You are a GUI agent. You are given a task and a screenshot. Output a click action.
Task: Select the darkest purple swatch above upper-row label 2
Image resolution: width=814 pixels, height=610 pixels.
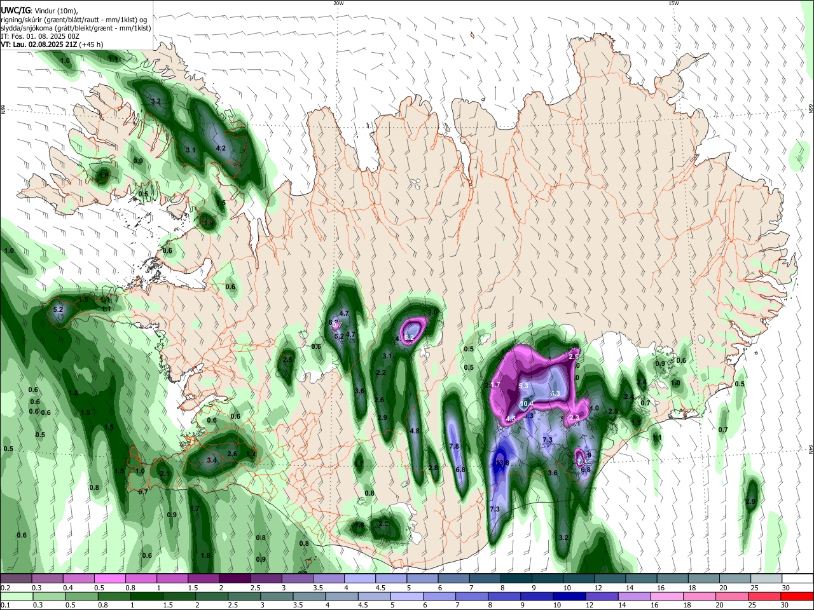pos(234,578)
